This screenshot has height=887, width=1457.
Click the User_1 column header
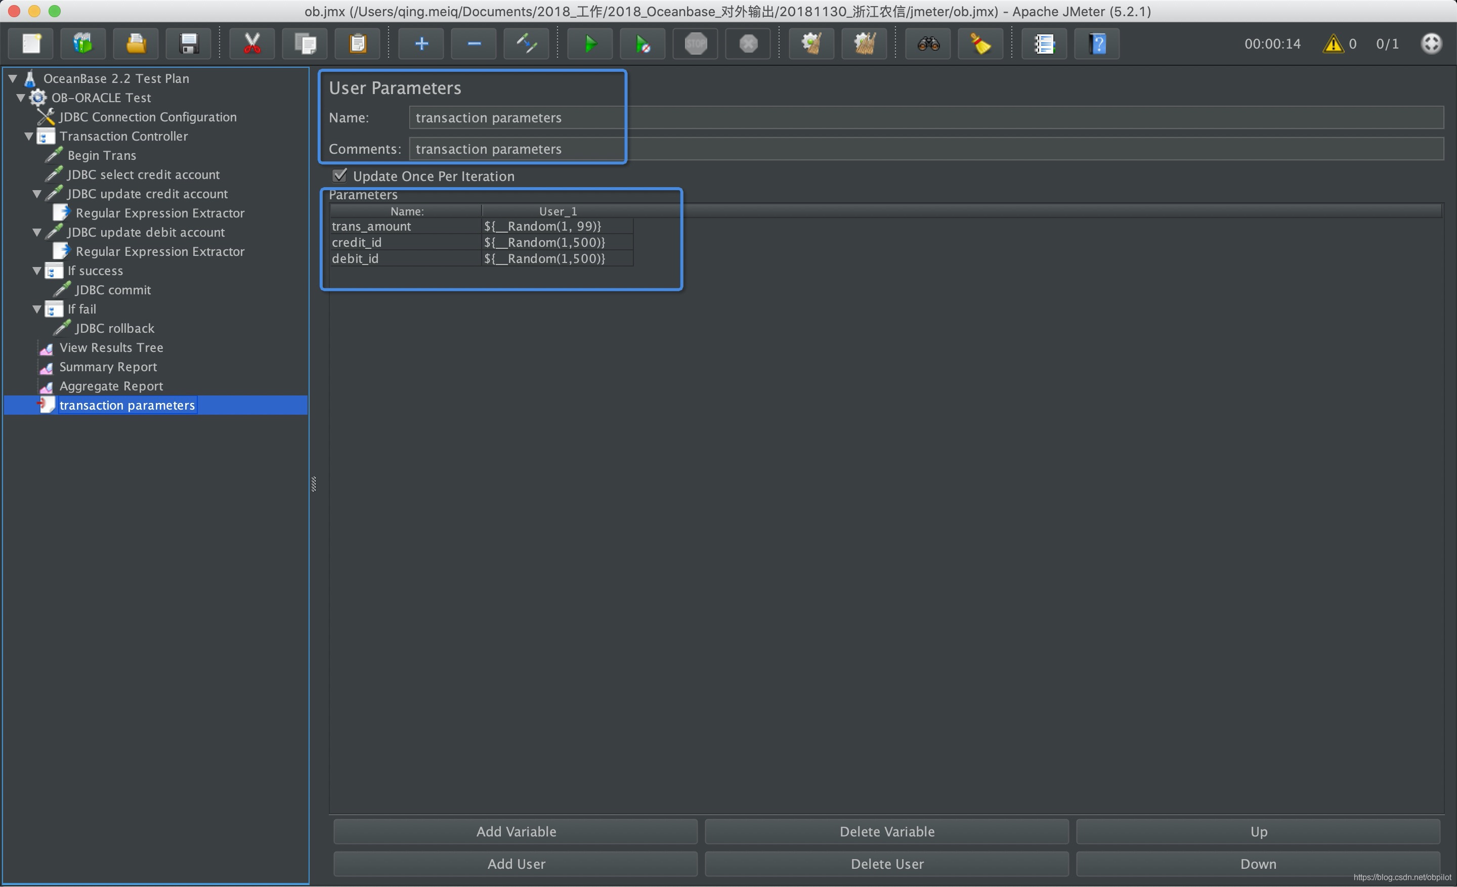pyautogui.click(x=558, y=211)
